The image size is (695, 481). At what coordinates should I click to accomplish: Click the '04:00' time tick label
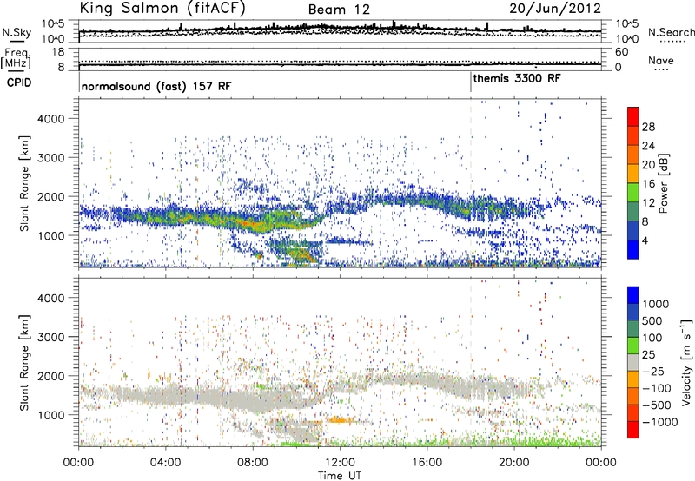point(166,463)
